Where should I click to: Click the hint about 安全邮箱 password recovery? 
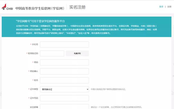[x=116, y=107]
